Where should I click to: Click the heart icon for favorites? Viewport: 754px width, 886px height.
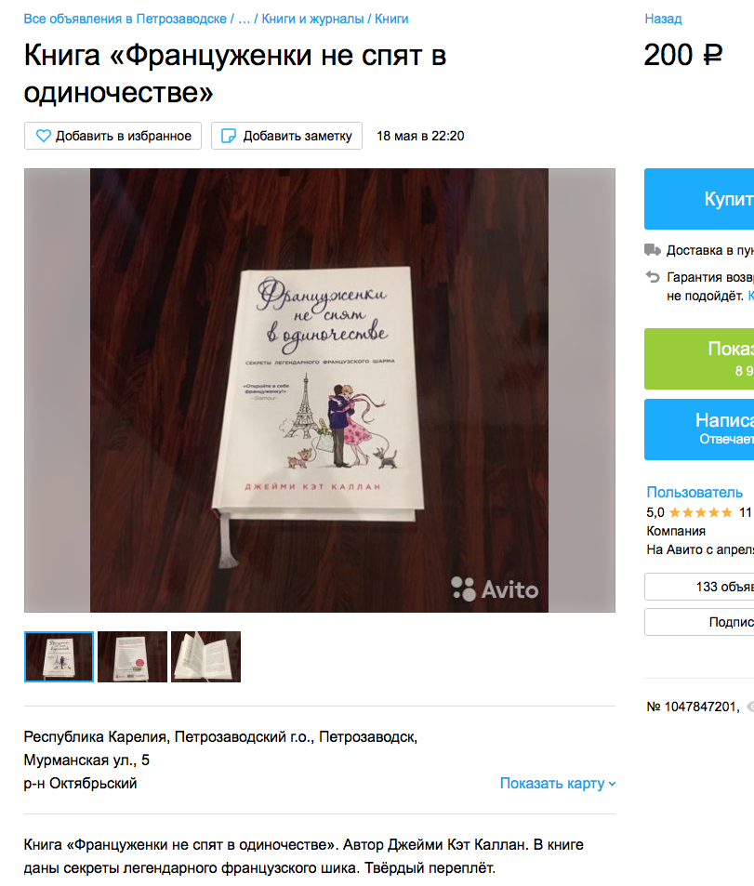point(44,136)
